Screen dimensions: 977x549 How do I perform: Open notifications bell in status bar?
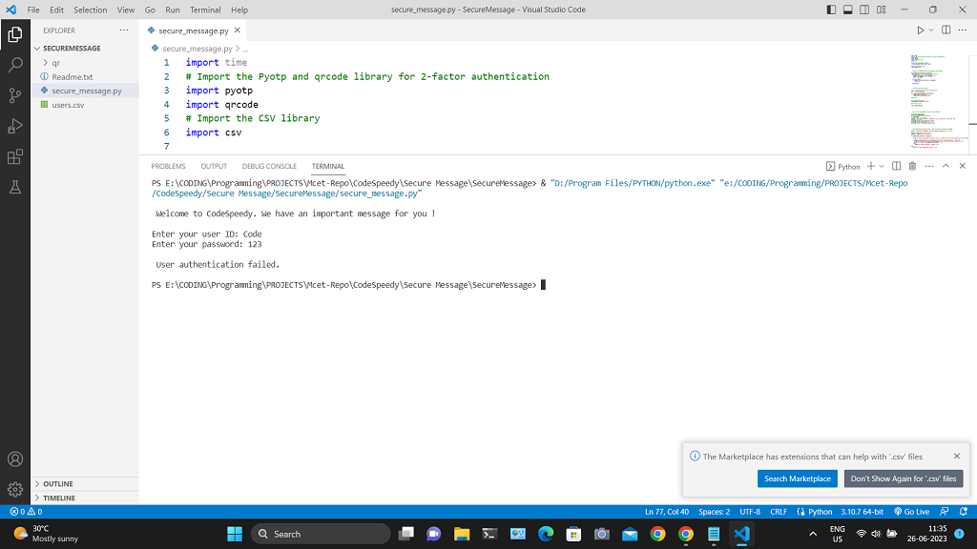click(x=964, y=512)
